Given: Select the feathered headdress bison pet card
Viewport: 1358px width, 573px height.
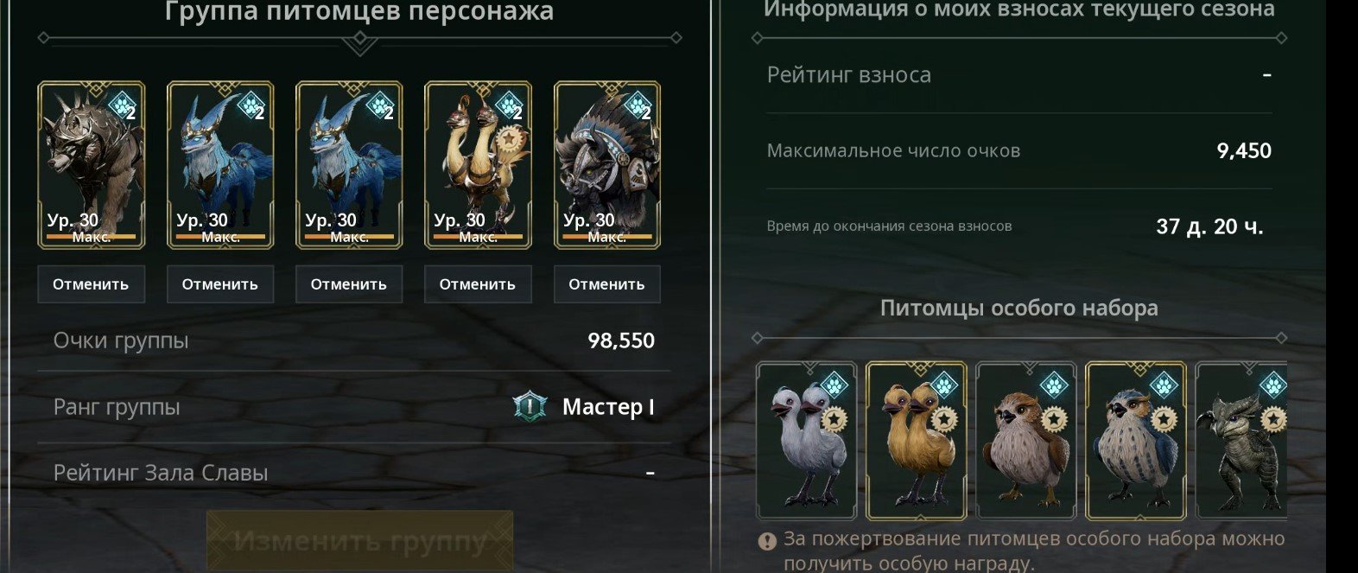Looking at the screenshot, I should click(x=607, y=165).
